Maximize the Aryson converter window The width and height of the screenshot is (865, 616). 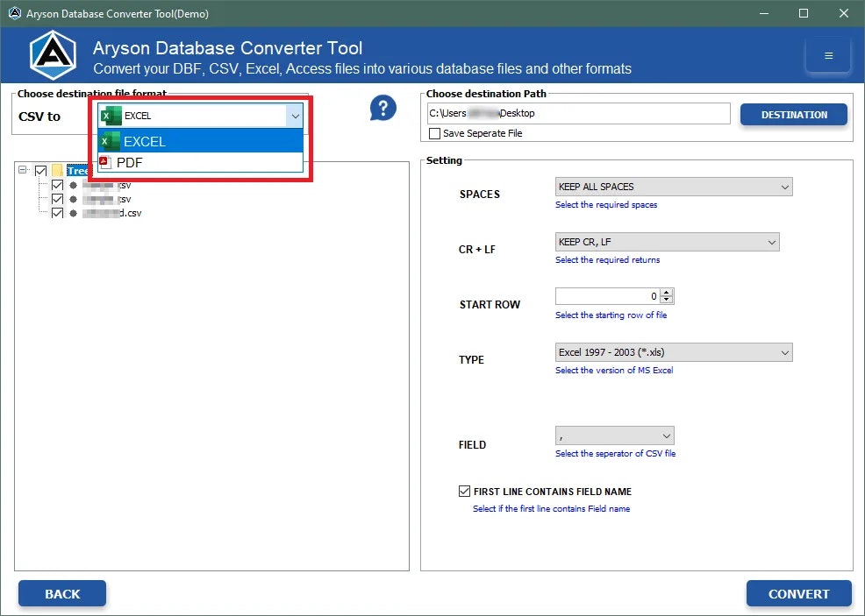(x=804, y=13)
